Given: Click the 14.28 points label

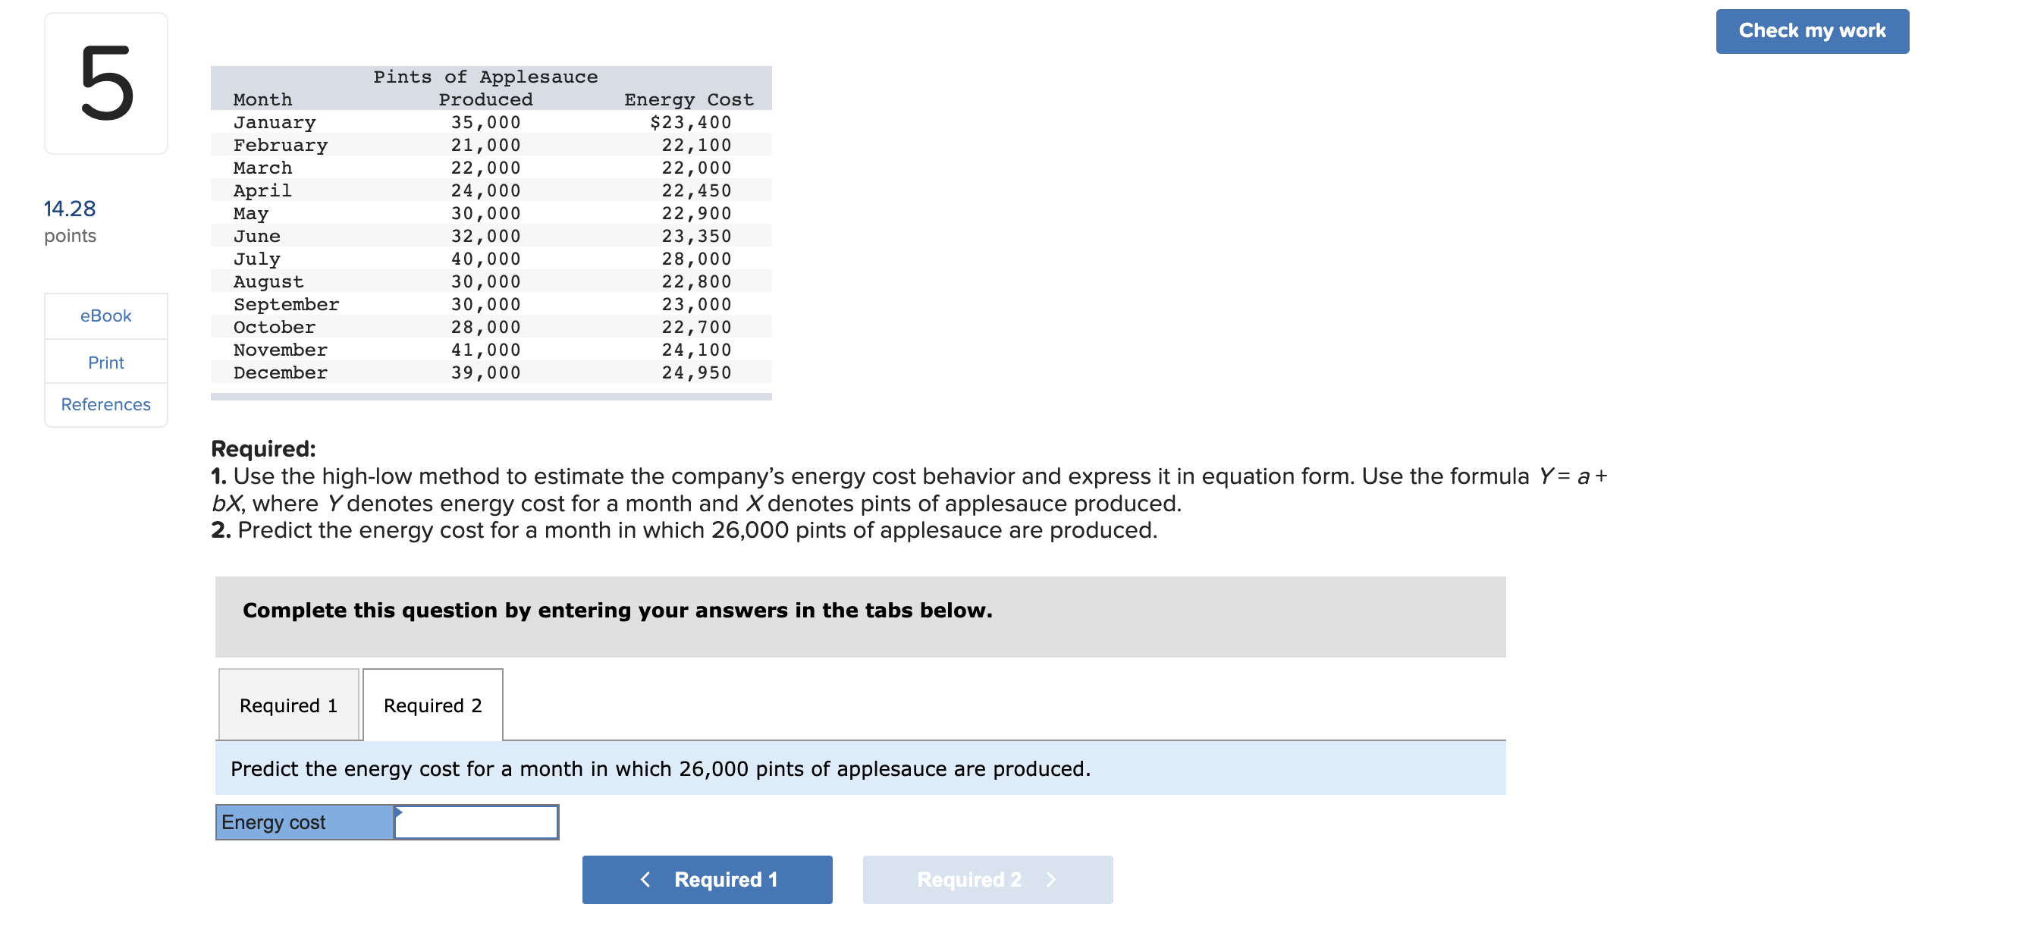Looking at the screenshot, I should [x=71, y=221].
